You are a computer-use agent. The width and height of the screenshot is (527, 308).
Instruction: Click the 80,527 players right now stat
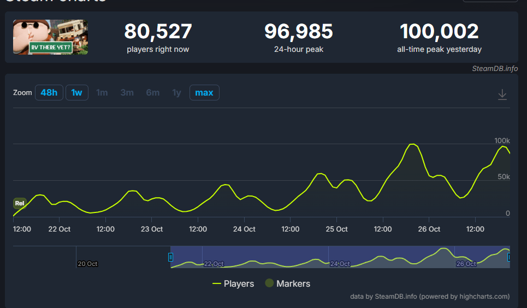point(158,32)
